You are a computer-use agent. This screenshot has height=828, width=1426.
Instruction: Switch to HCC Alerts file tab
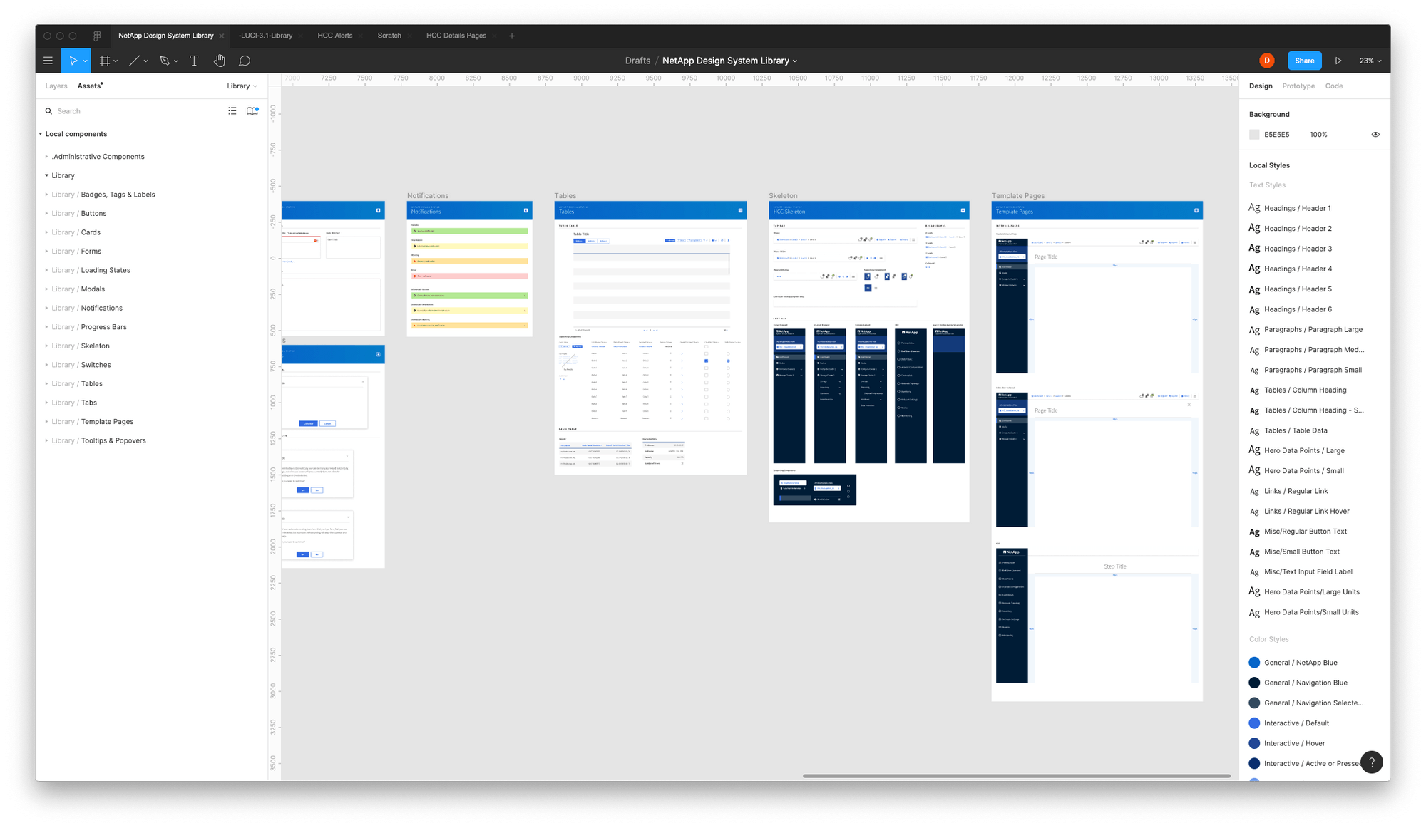click(335, 36)
